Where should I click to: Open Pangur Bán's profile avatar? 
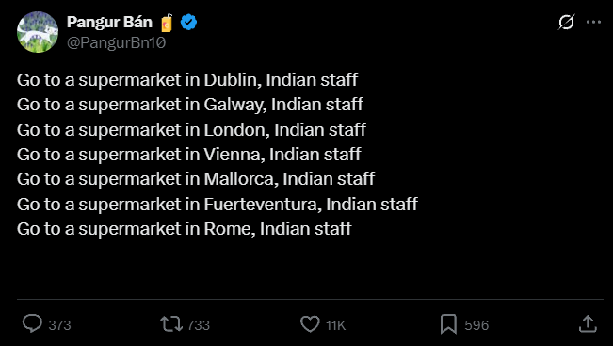pos(38,32)
